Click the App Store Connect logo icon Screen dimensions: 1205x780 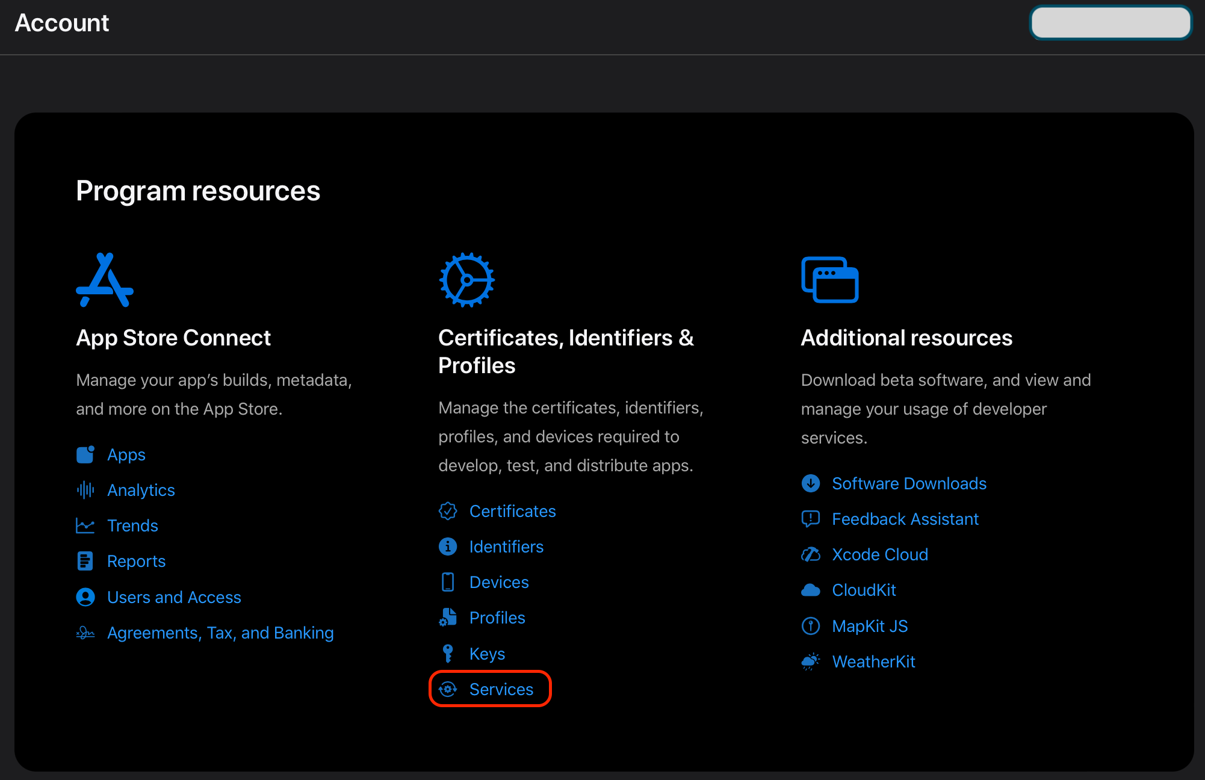tap(105, 280)
